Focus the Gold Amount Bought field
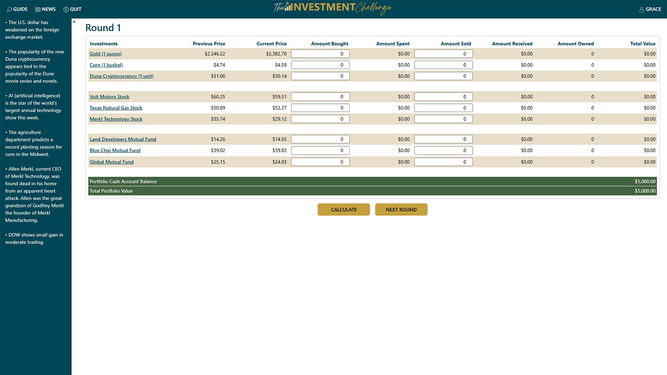667x375 pixels. tap(320, 54)
